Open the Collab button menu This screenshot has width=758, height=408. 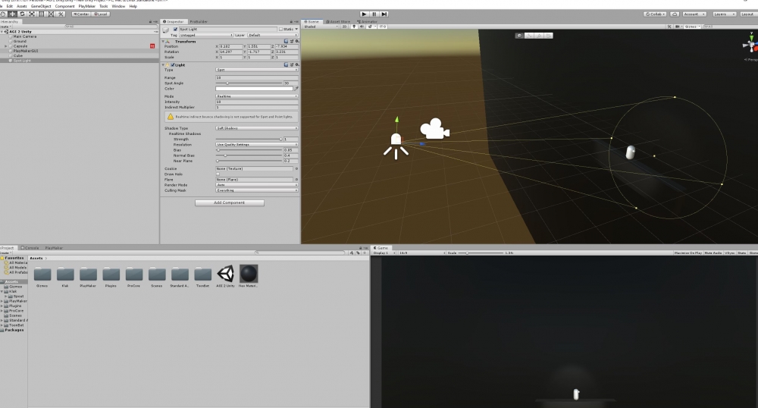point(655,14)
